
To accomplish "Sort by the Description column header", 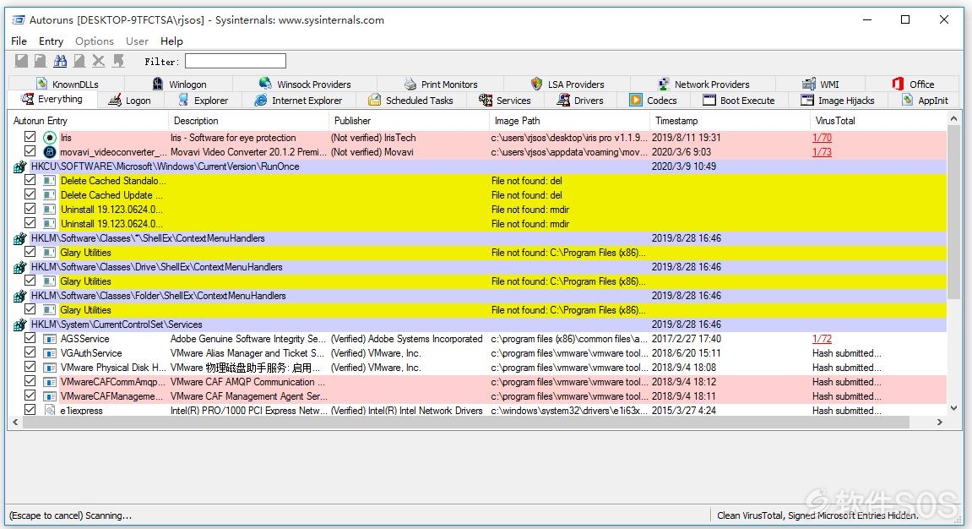I will (x=248, y=120).
